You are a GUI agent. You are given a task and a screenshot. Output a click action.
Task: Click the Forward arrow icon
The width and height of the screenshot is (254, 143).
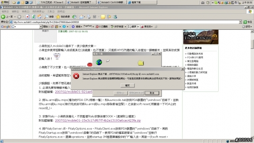click(x=19, y=17)
